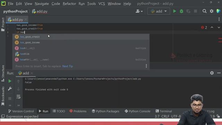Open the Run tool window button

click(43, 111)
